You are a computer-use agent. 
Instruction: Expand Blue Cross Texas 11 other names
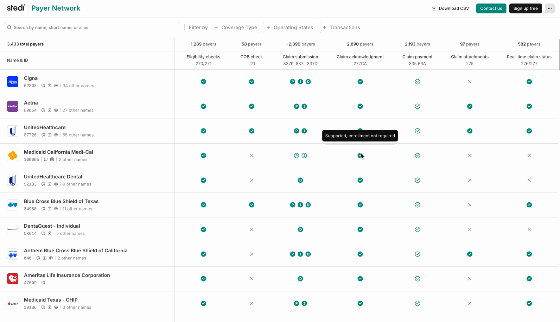point(77,209)
